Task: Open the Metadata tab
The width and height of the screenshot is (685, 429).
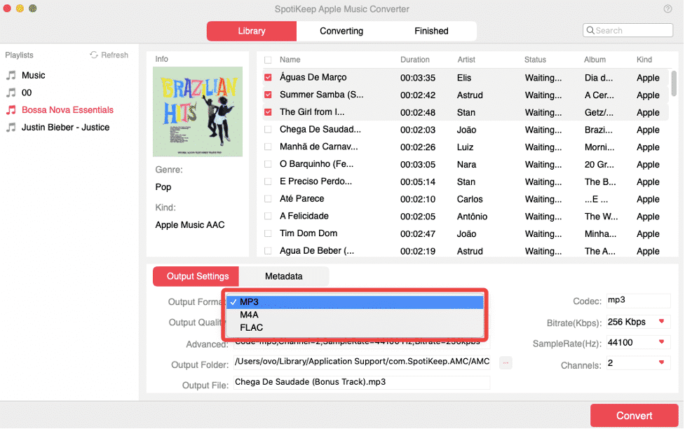Action: [x=284, y=276]
